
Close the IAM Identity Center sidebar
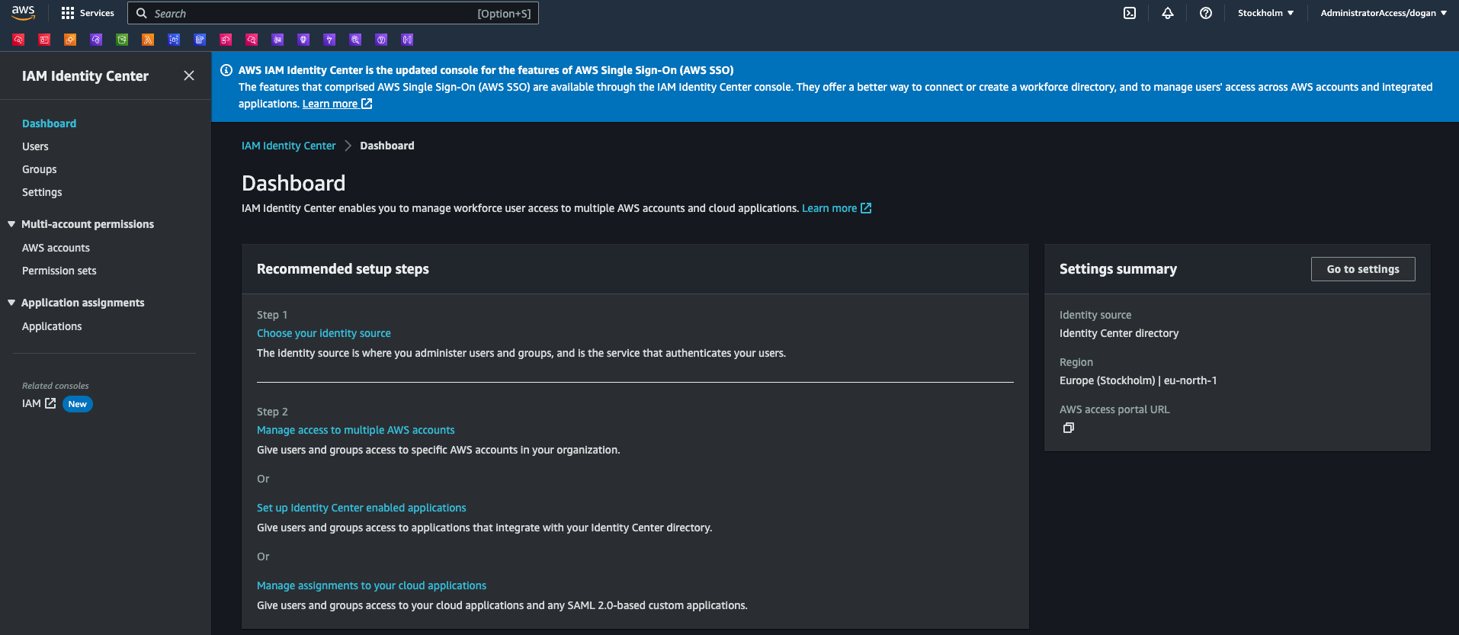pyautogui.click(x=189, y=75)
